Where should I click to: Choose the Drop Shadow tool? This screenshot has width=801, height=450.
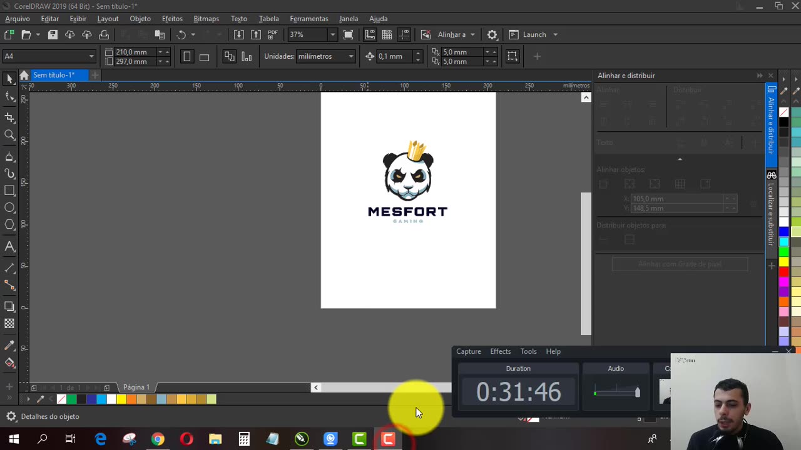pyautogui.click(x=9, y=306)
